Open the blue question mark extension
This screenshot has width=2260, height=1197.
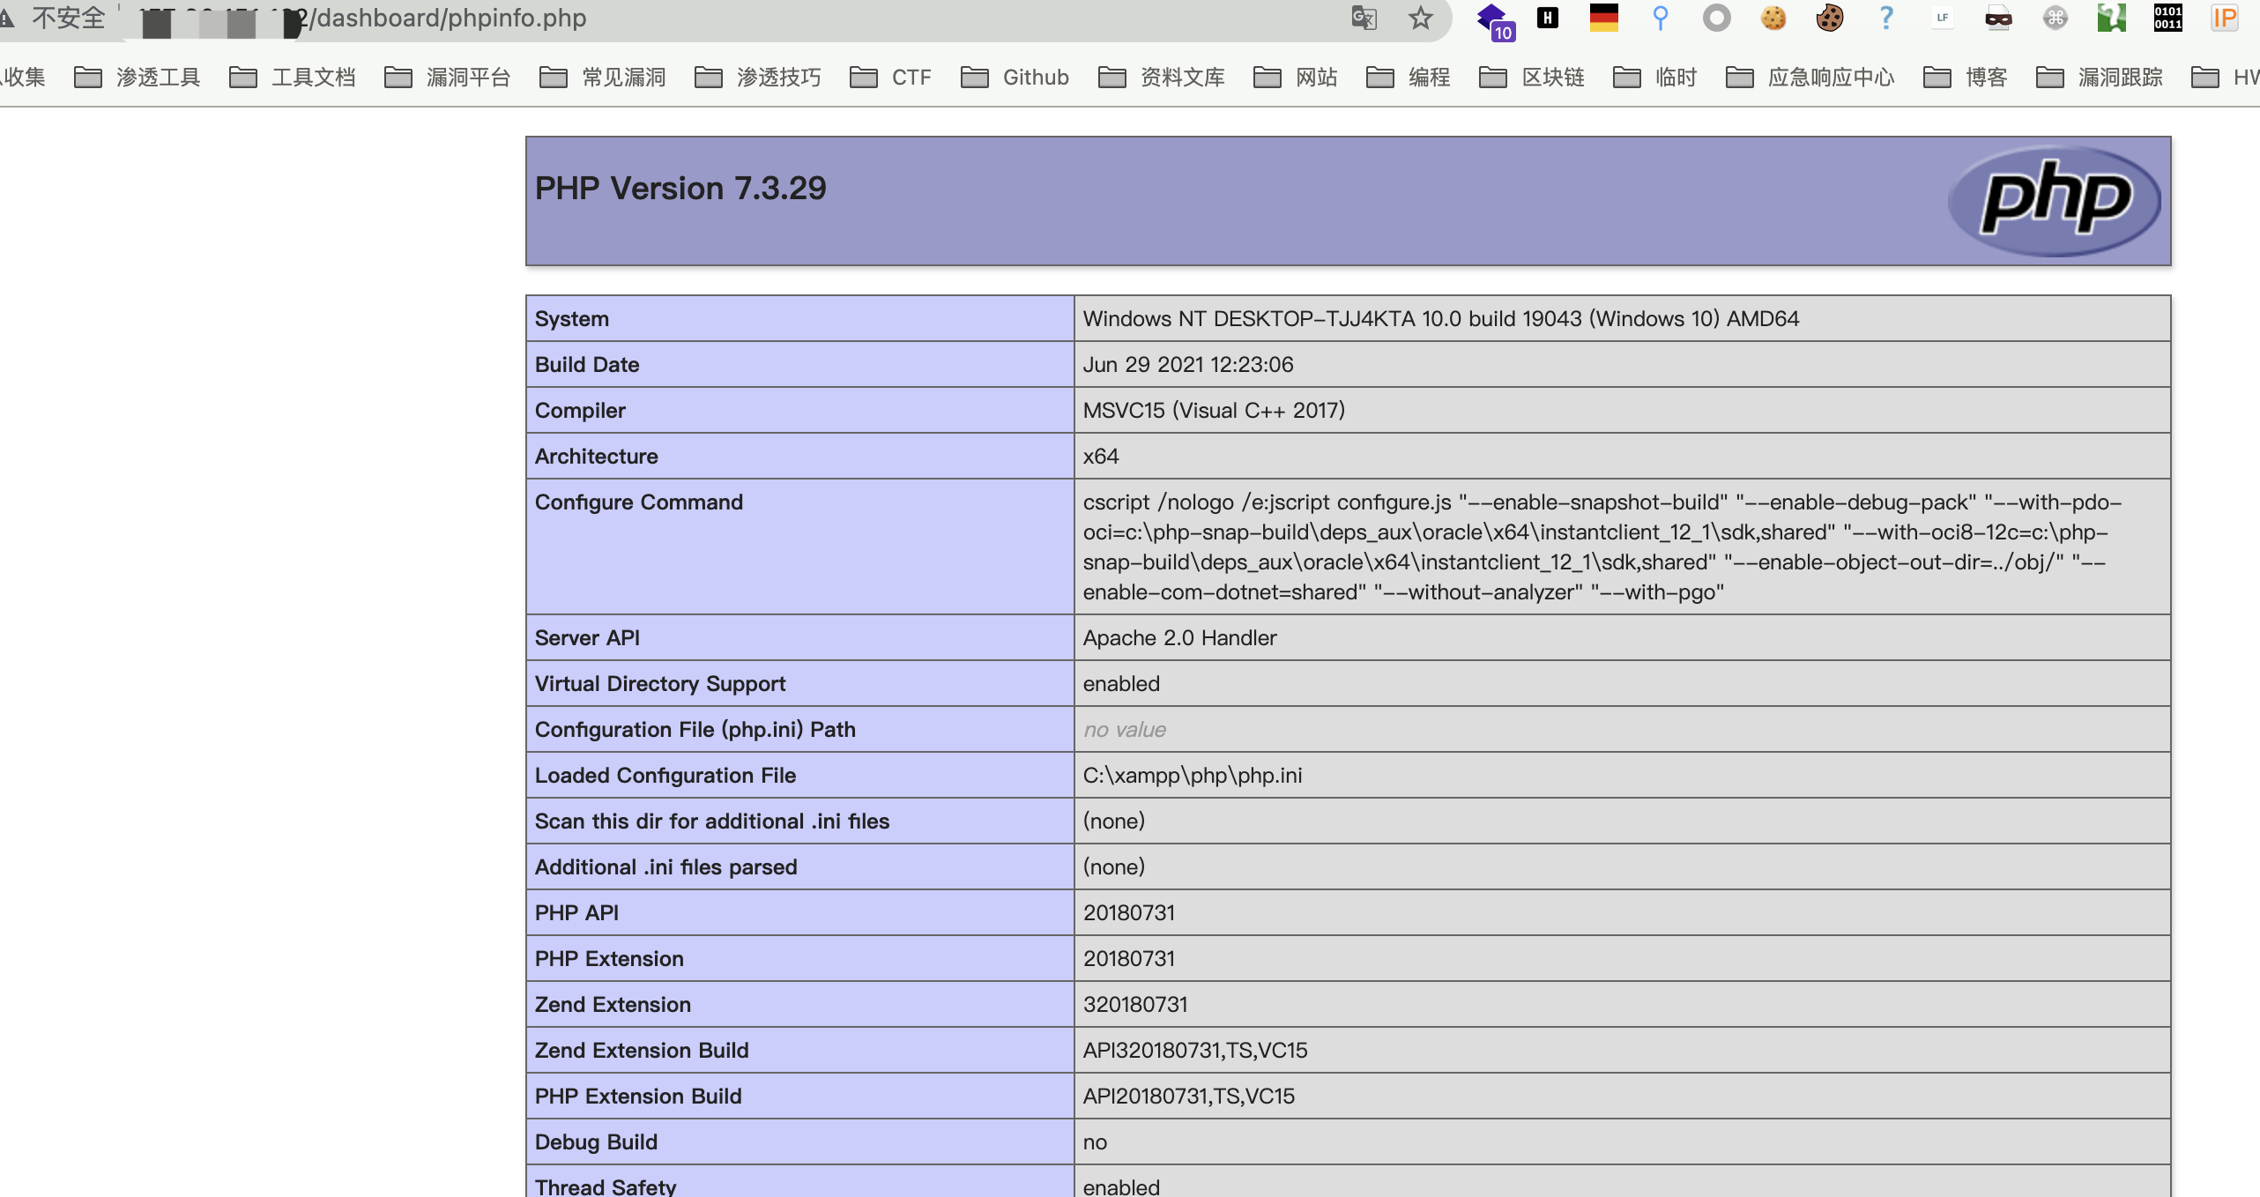(x=1885, y=18)
